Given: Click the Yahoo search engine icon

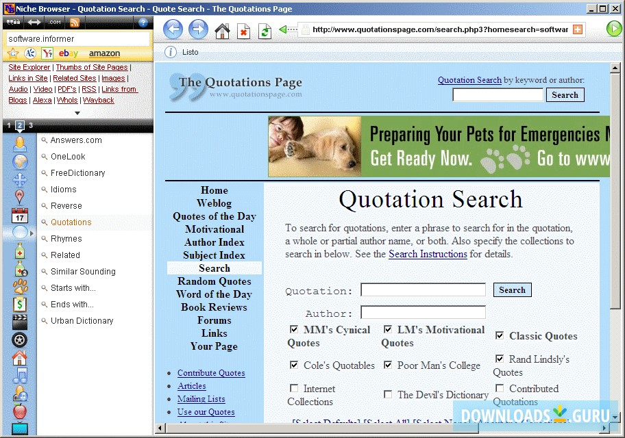Looking at the screenshot, I should click(47, 53).
